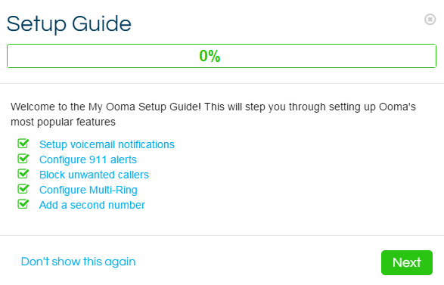The height and width of the screenshot is (285, 444).
Task: Click the setup progress bar
Action: coord(222,56)
